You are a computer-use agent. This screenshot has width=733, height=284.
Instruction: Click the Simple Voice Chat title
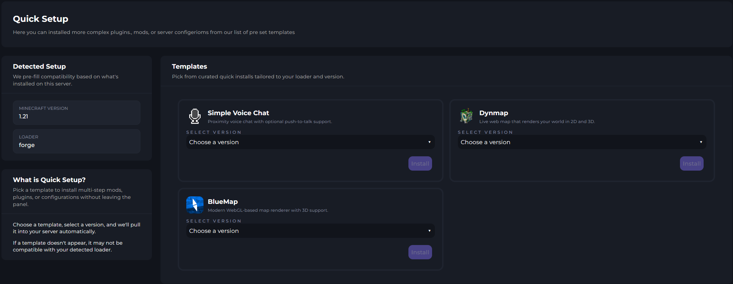click(238, 113)
